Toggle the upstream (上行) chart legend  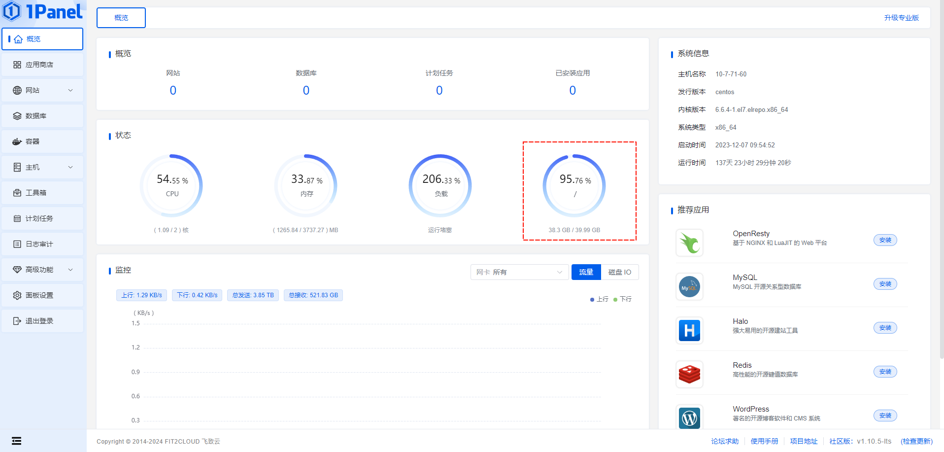point(599,299)
